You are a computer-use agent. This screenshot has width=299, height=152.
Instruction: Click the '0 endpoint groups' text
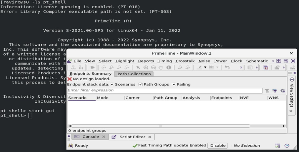coord(87,131)
